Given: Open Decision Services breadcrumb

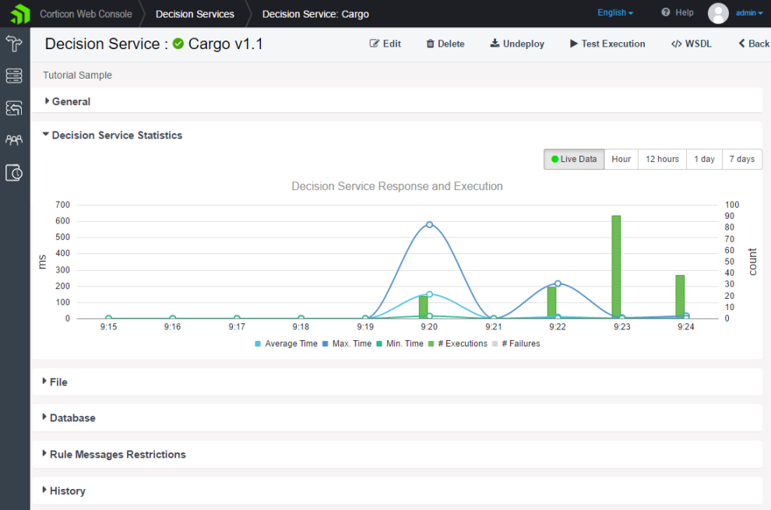Looking at the screenshot, I should coord(195,14).
